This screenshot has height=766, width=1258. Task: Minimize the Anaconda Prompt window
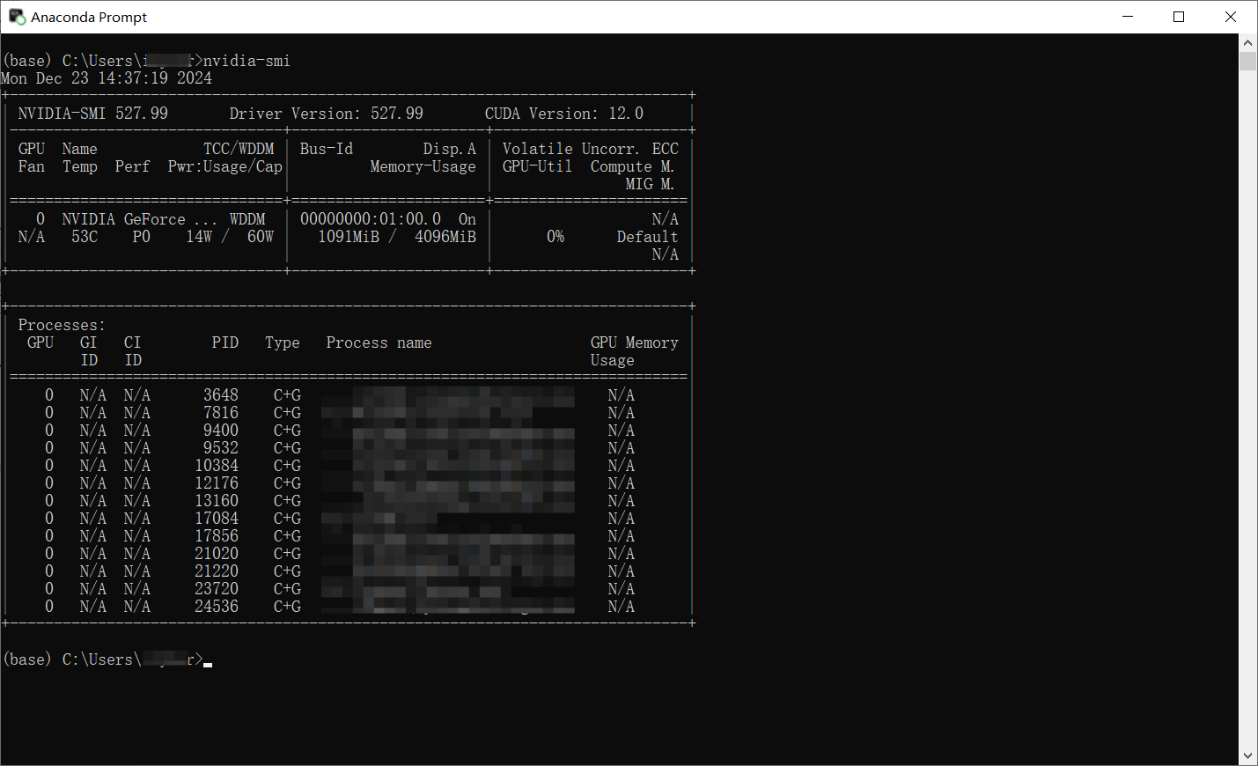click(1129, 17)
